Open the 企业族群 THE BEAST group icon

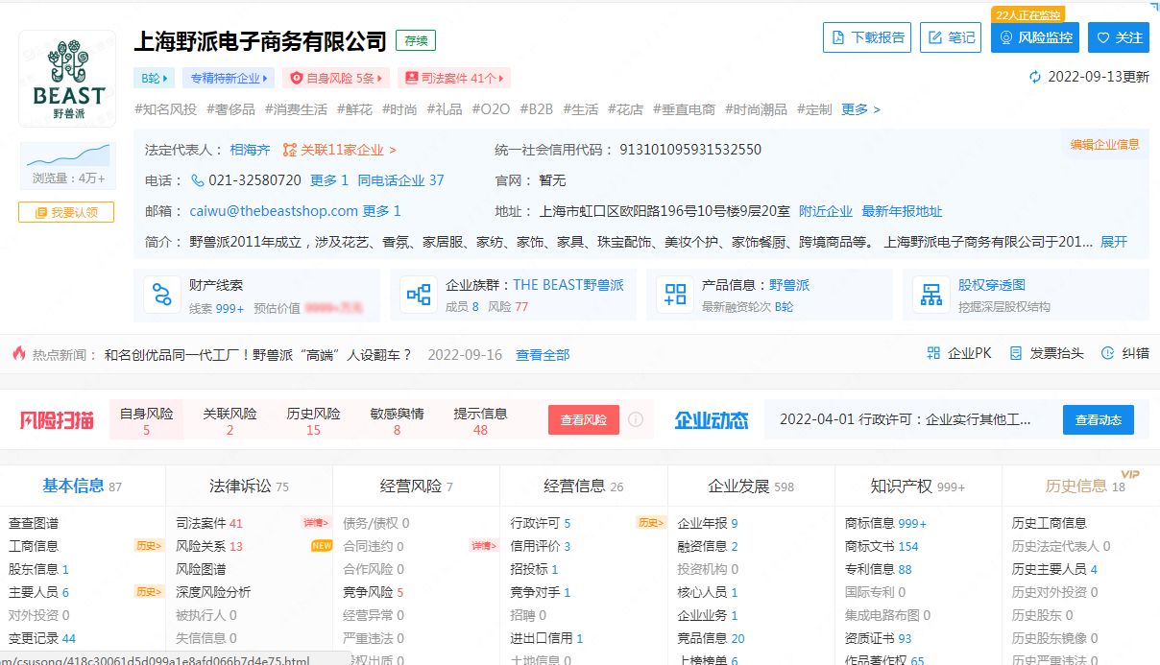[418, 295]
